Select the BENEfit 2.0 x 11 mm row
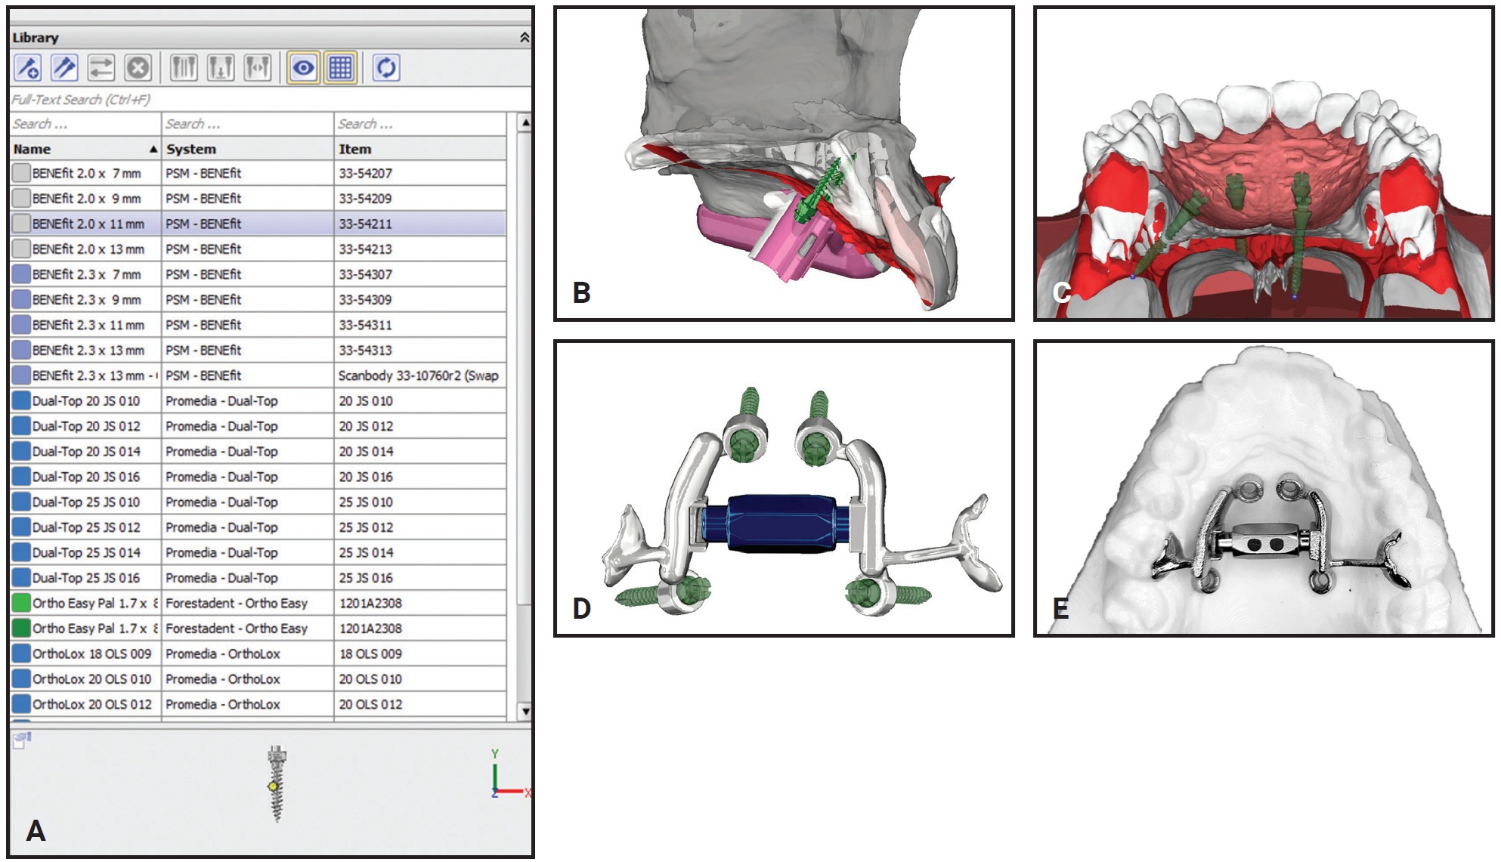This screenshot has width=1501, height=862. [88, 224]
